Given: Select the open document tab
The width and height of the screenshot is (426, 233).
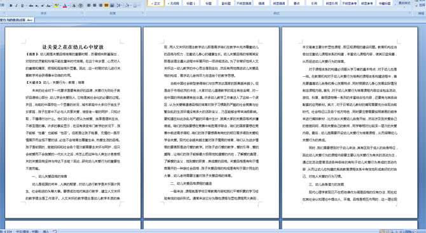Looking at the screenshot, I should [x=17, y=20].
